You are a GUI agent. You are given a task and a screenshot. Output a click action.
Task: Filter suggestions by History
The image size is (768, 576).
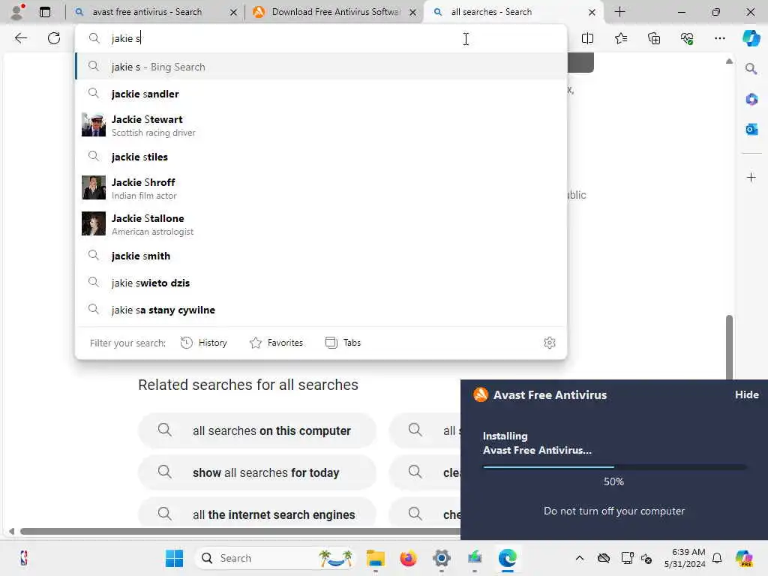204,343
